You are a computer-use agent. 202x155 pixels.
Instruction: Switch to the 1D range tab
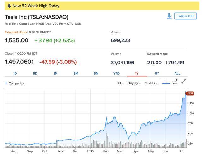[15, 73]
